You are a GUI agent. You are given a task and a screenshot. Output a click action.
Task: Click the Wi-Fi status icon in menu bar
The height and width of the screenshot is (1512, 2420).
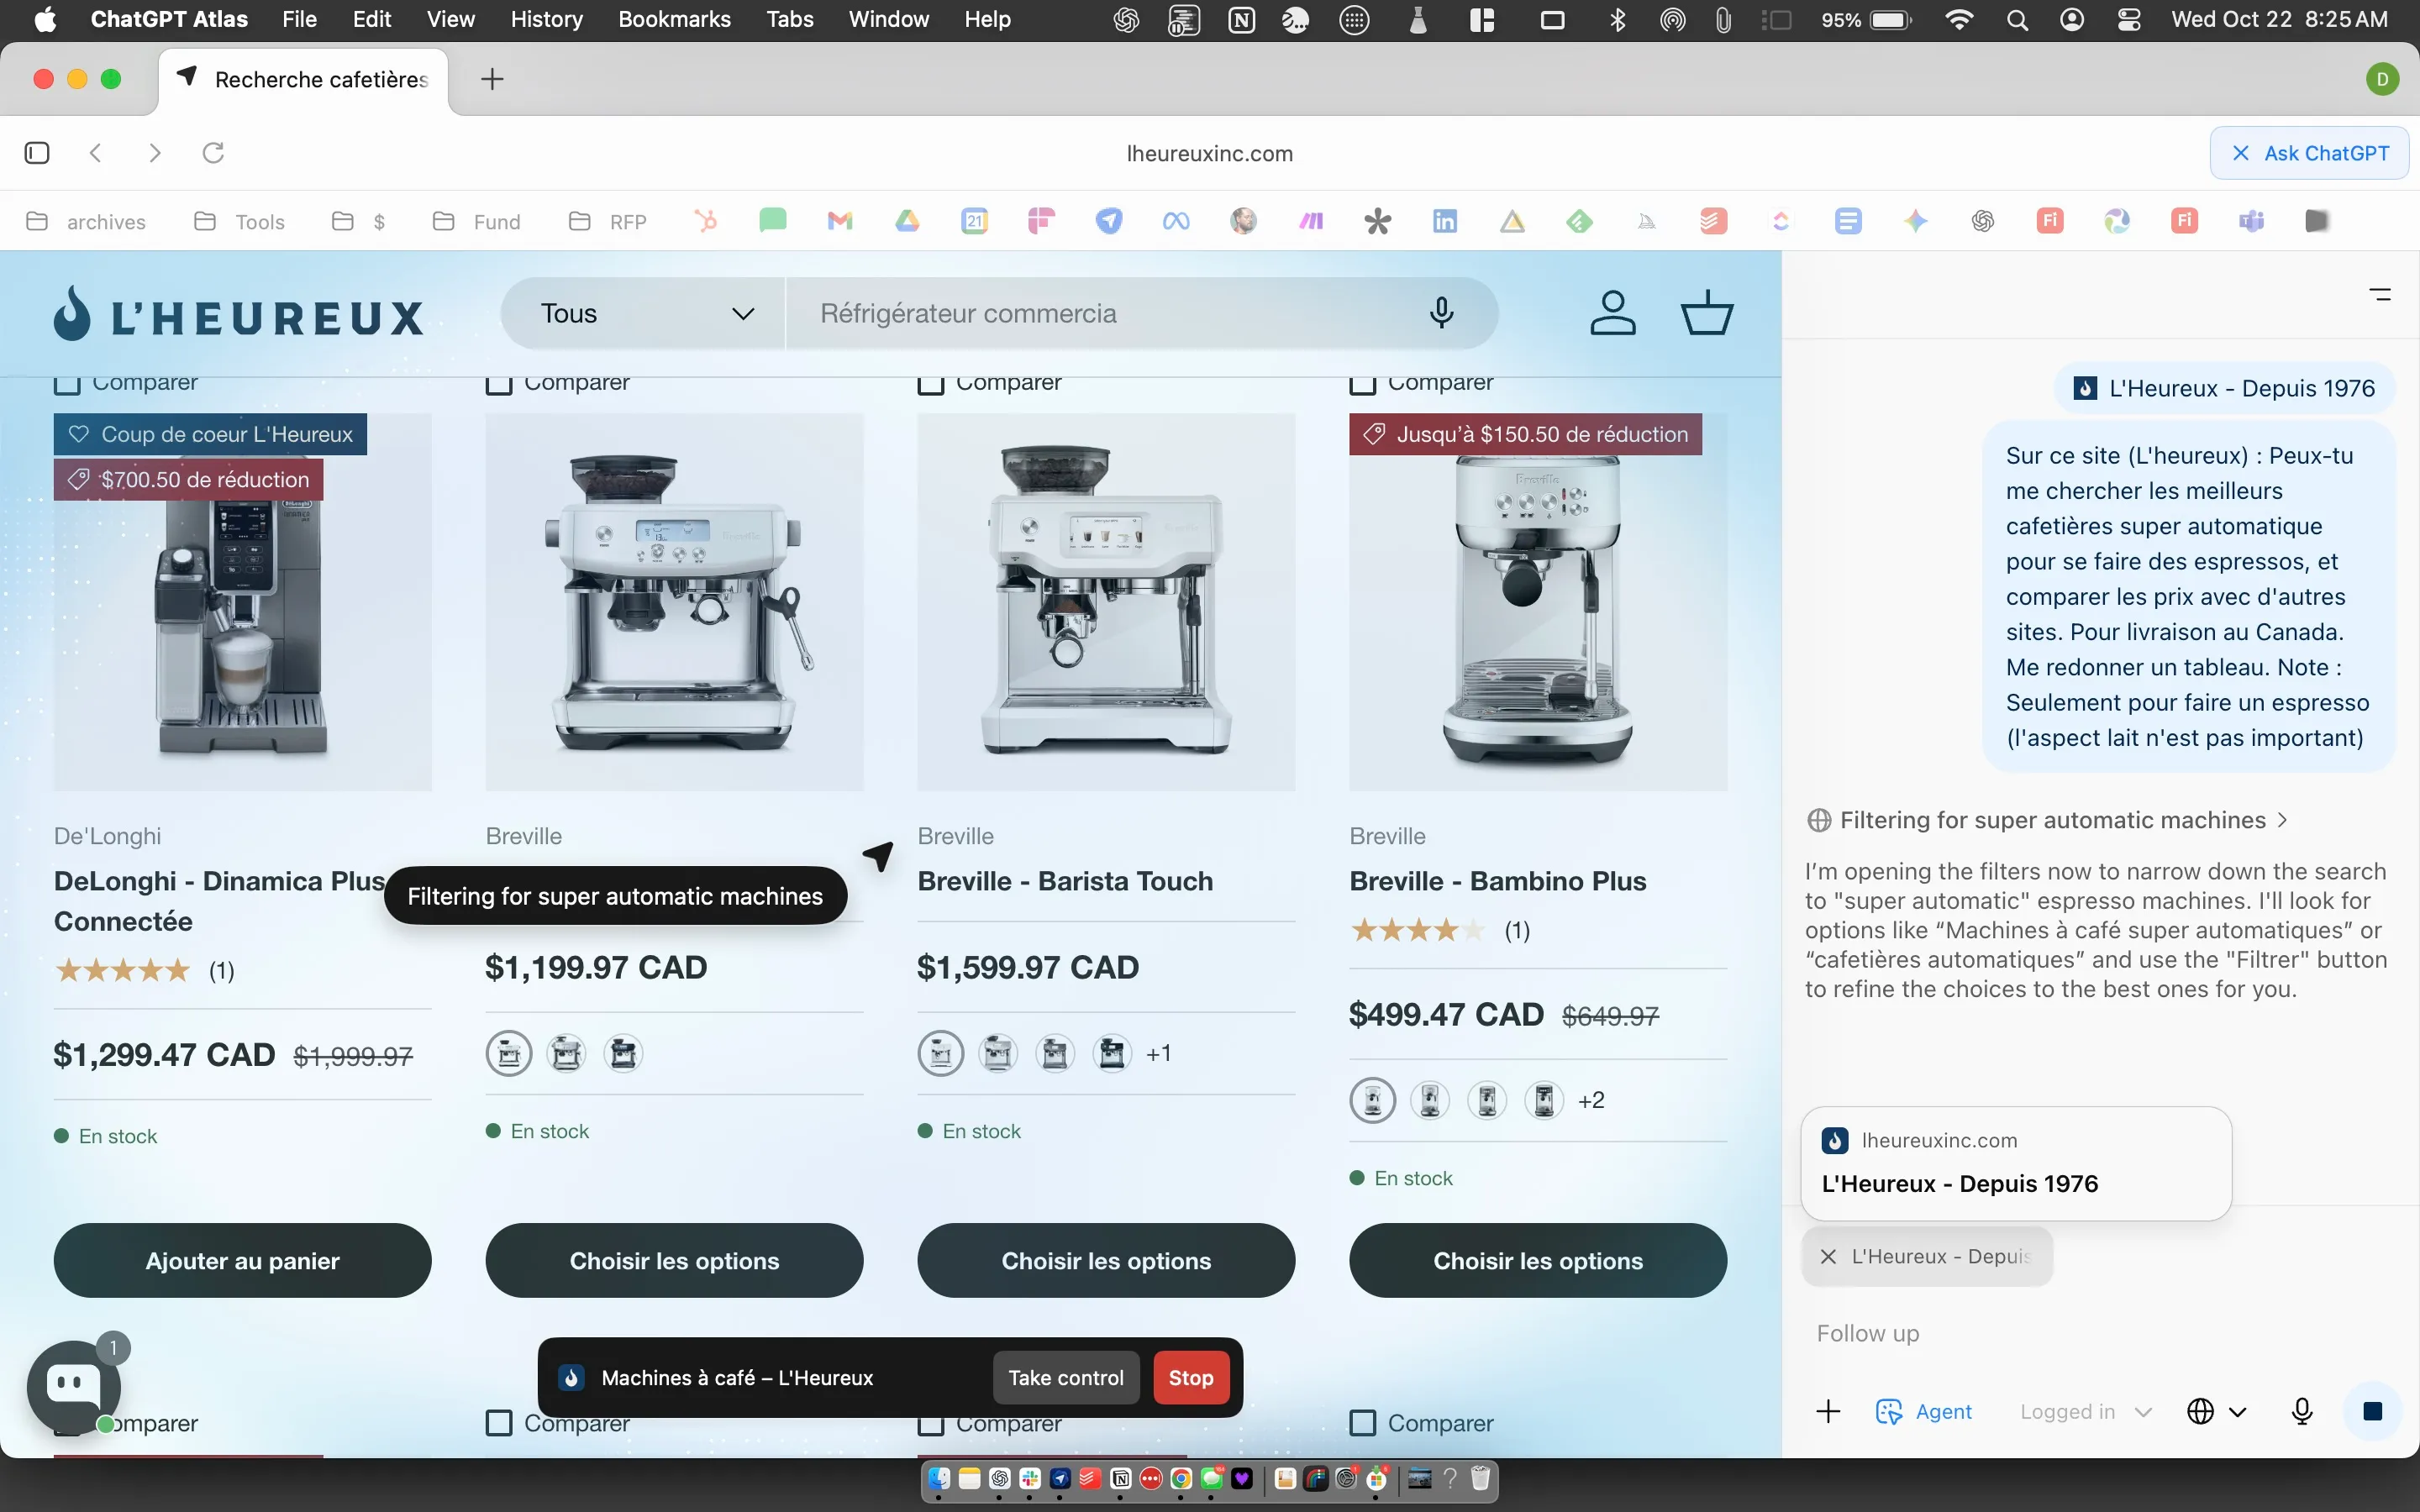coord(1959,19)
